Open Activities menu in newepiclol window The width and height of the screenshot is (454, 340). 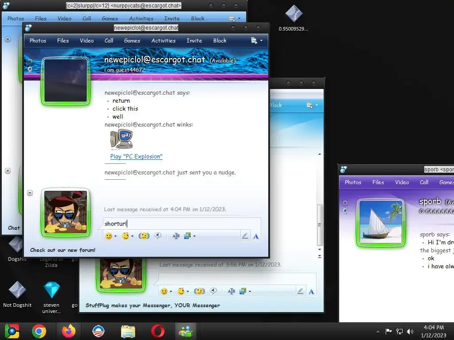163,41
